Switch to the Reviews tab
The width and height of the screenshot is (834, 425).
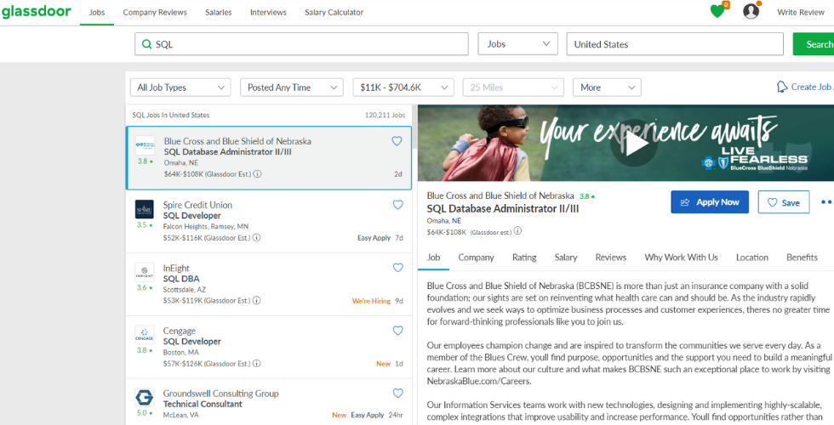(611, 258)
